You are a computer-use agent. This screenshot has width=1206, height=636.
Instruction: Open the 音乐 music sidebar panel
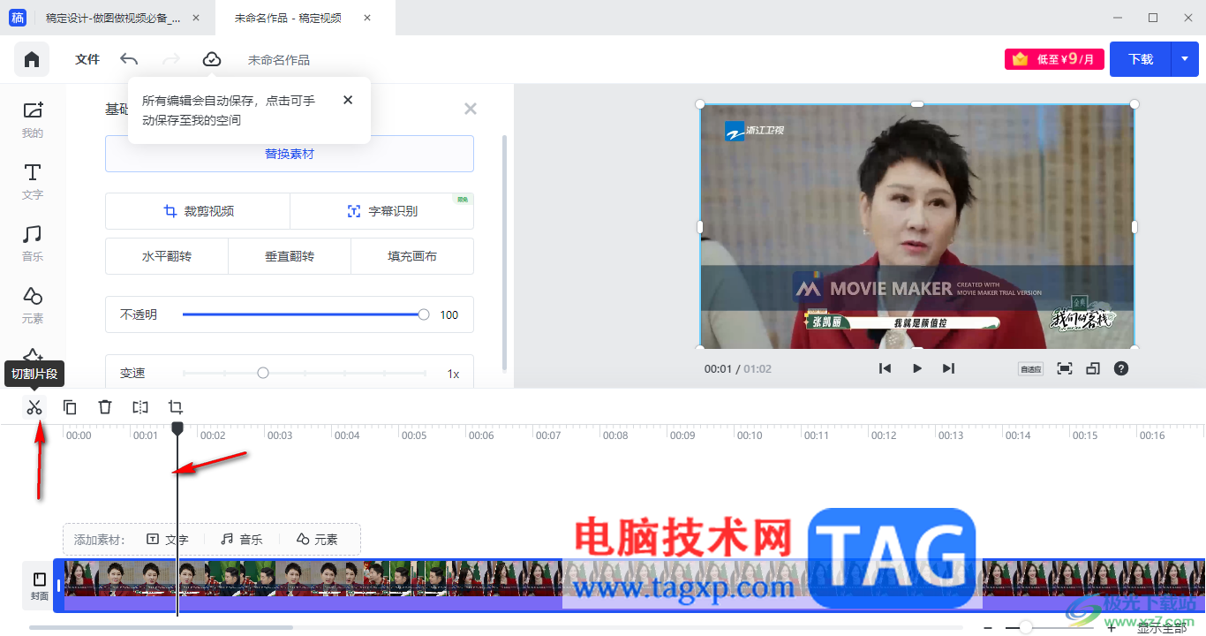click(x=33, y=244)
